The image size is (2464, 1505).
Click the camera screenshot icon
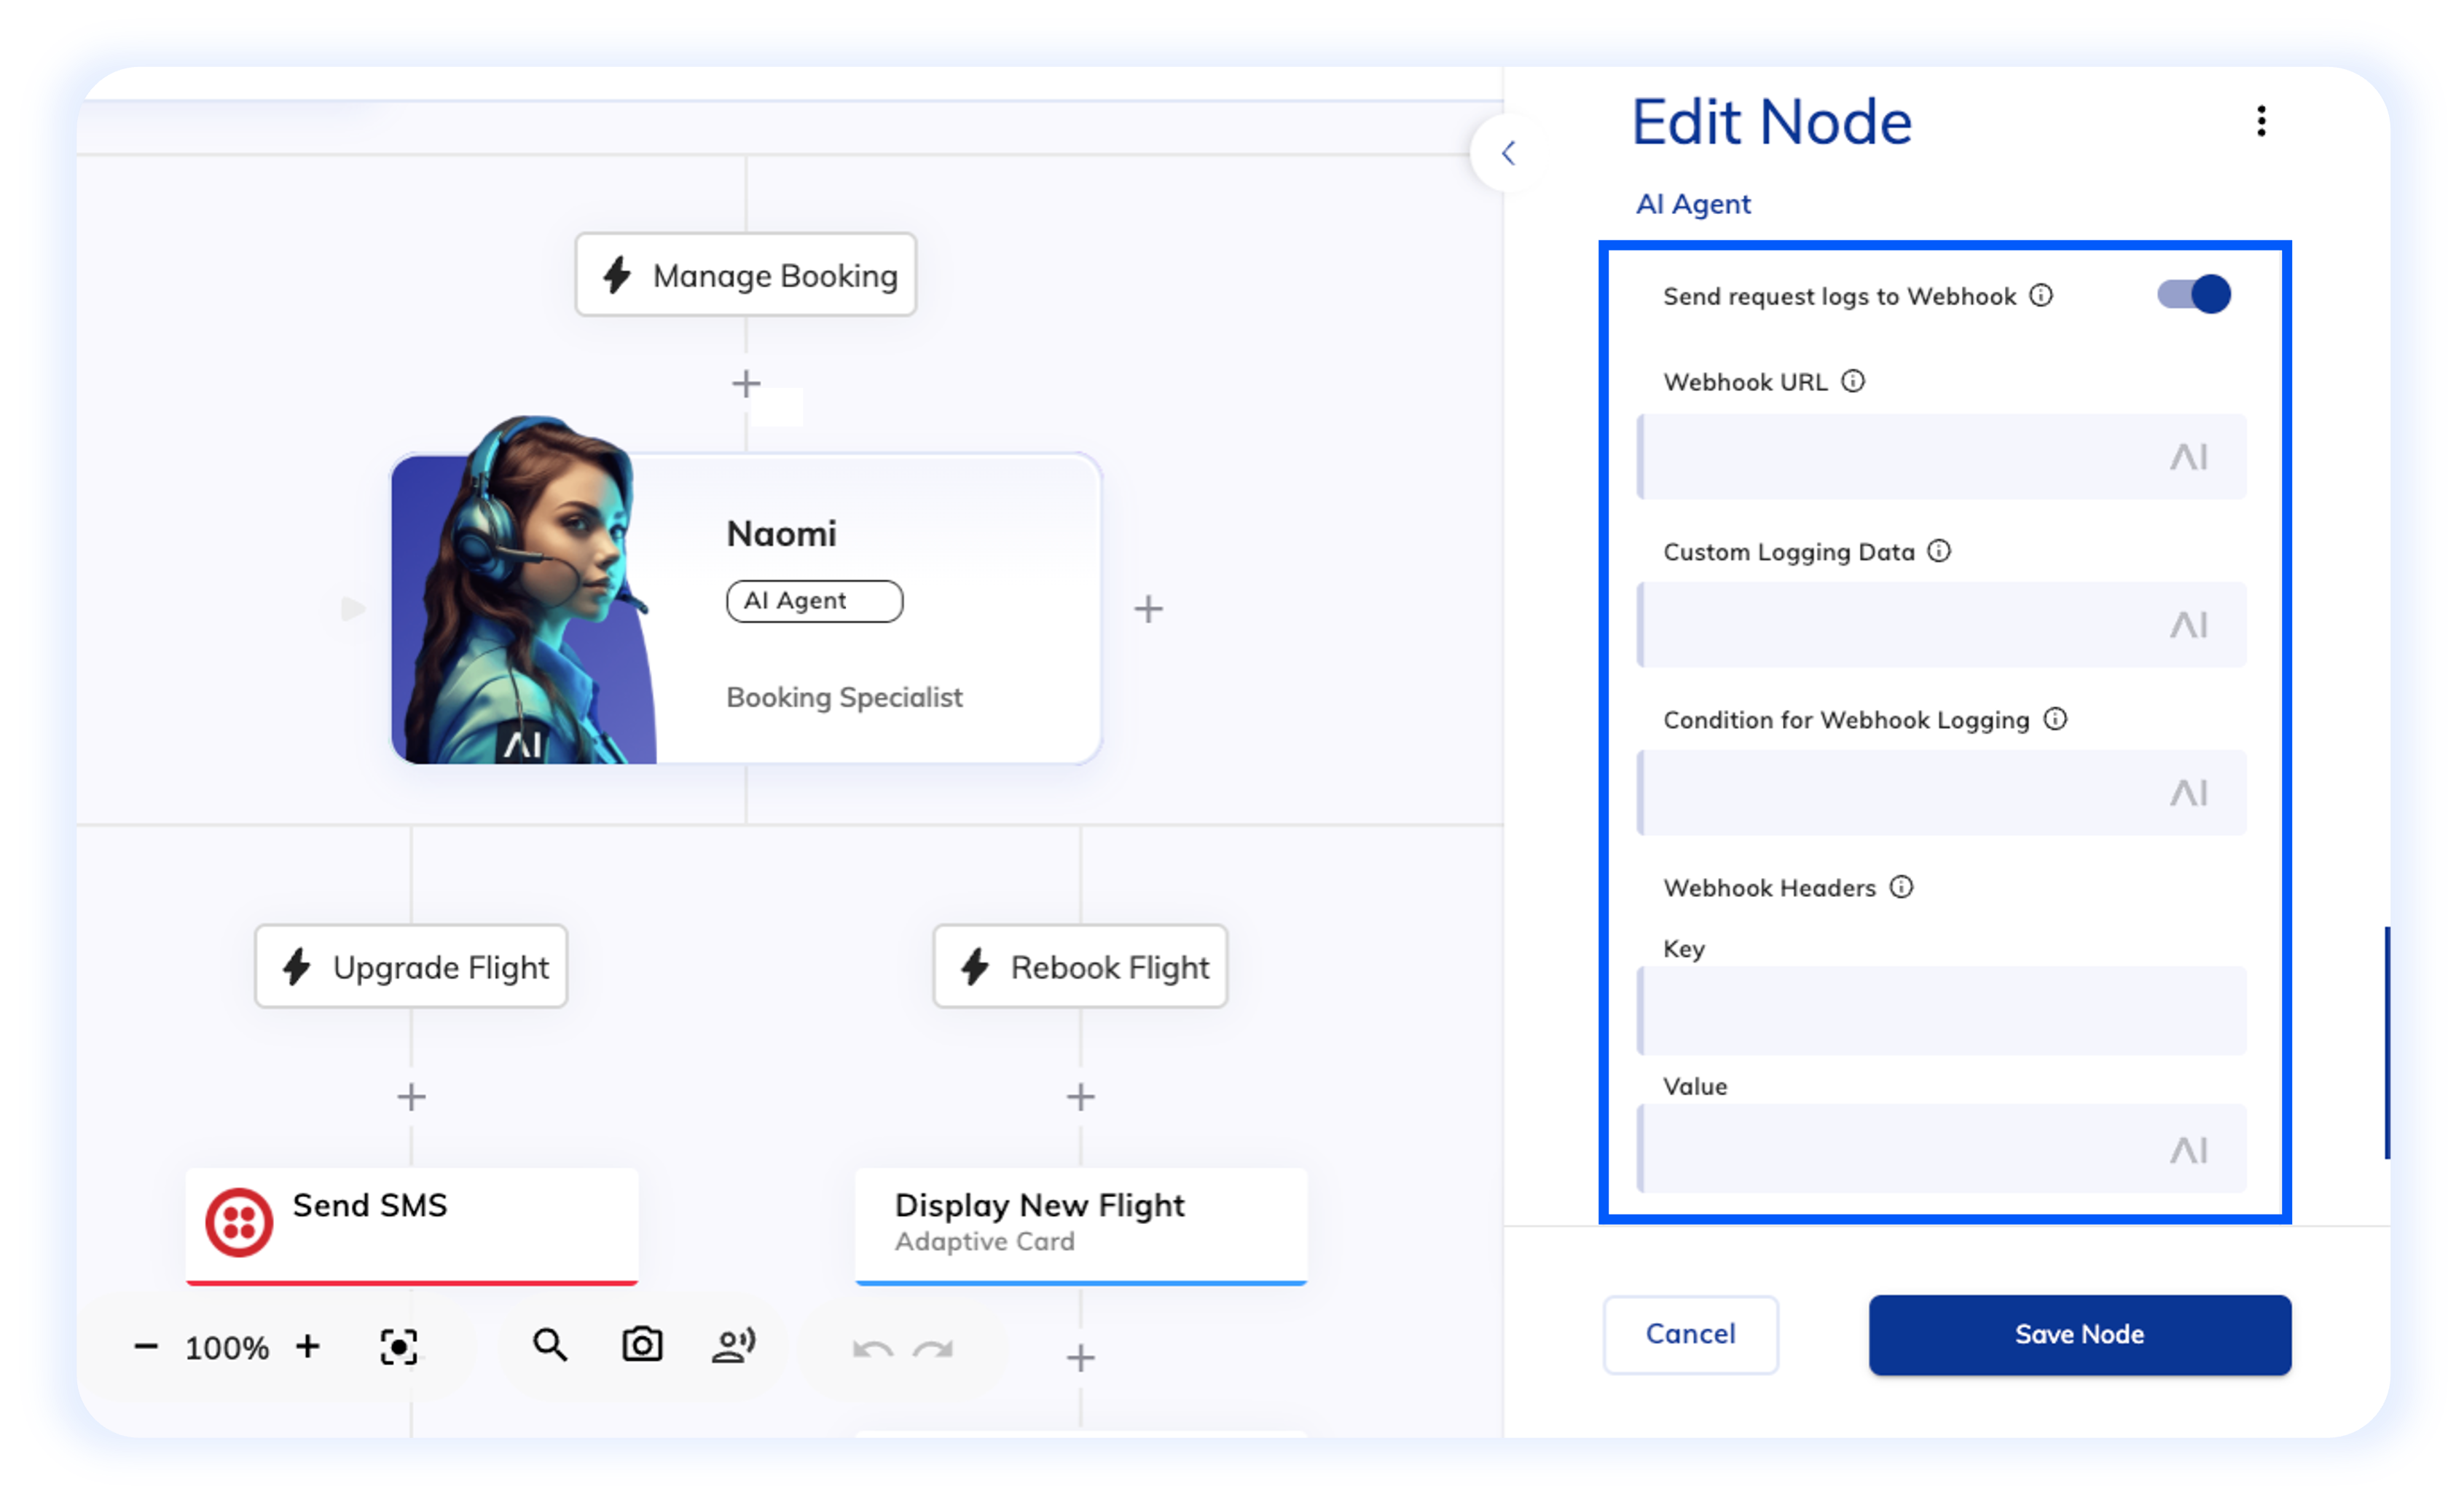[x=641, y=1345]
